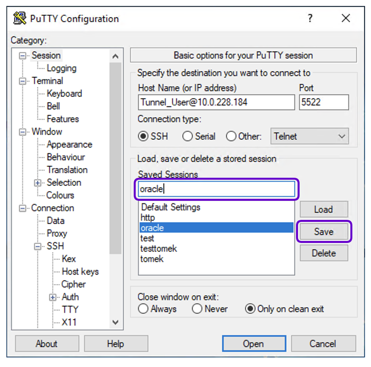Go to the Proxy settings category

(x=57, y=233)
